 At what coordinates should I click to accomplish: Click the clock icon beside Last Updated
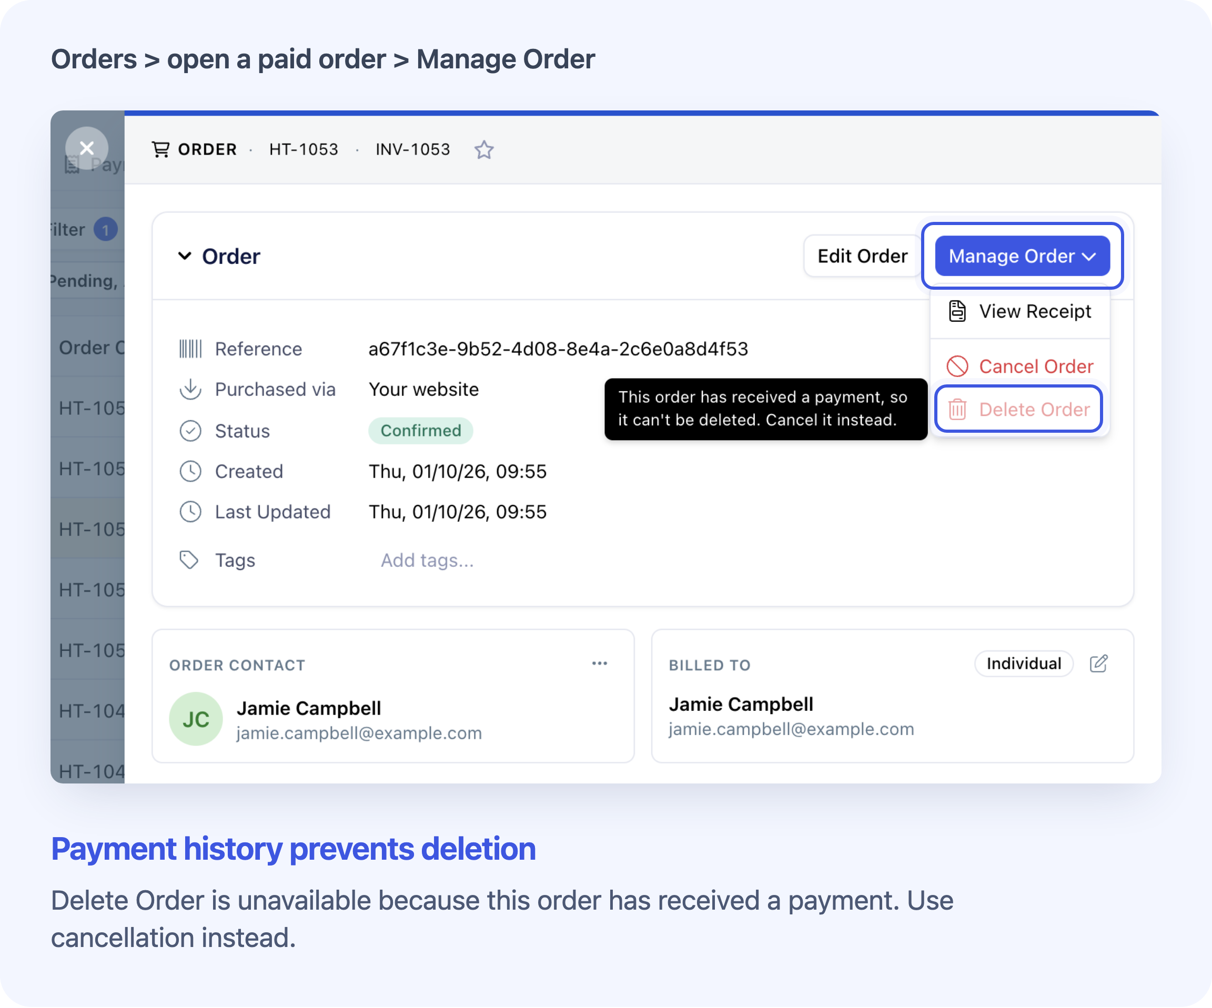[190, 512]
